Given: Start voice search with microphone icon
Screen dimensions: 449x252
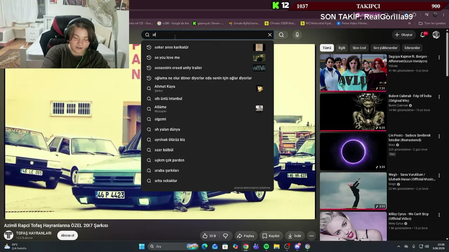Looking at the screenshot, I should [297, 35].
